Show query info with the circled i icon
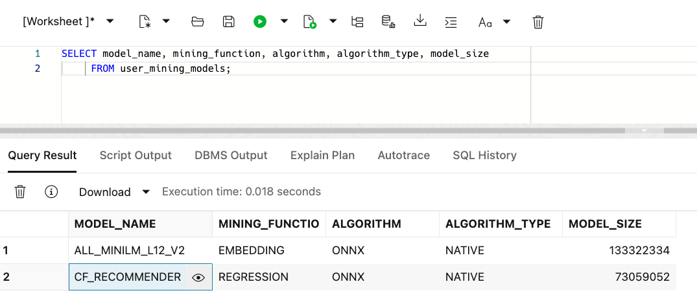Viewport: 697px width, 306px height. [x=51, y=191]
